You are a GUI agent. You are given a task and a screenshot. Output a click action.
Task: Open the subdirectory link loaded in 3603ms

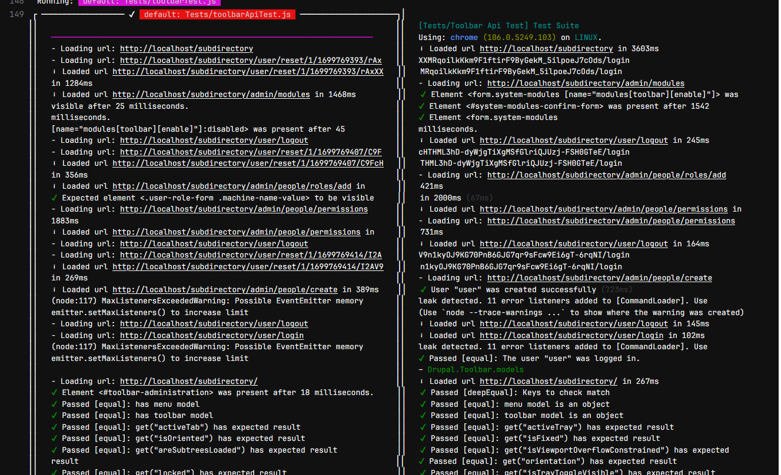pyautogui.click(x=546, y=49)
